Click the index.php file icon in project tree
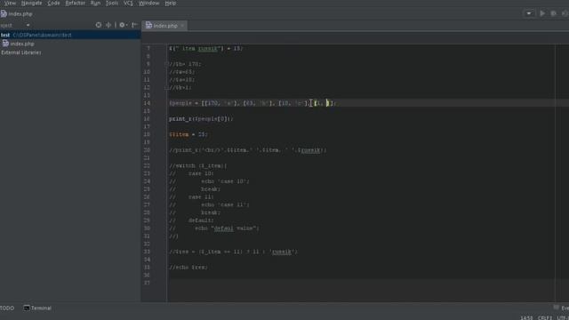569x320 pixels. coord(5,44)
